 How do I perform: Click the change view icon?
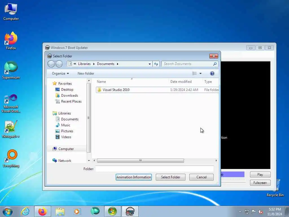tap(194, 73)
